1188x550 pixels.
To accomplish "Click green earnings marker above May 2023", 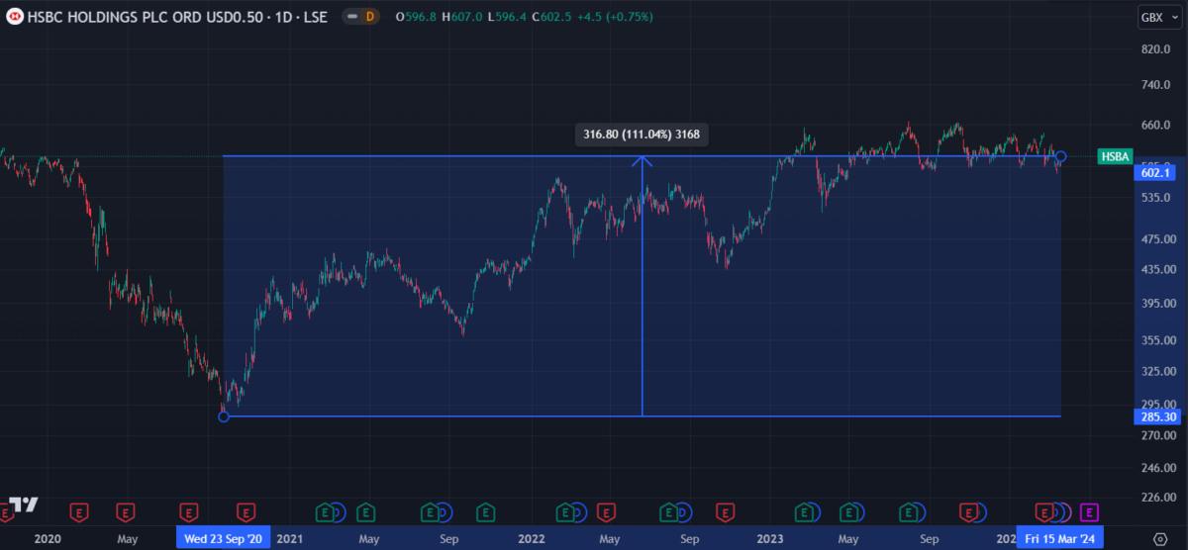I will [848, 511].
